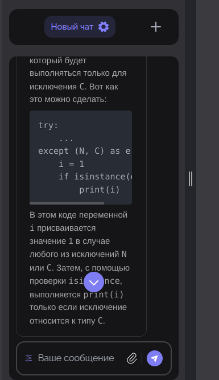This screenshot has height=380, width=219.
Task: Click the "..." placeholder line in the code
Action: (x=66, y=140)
